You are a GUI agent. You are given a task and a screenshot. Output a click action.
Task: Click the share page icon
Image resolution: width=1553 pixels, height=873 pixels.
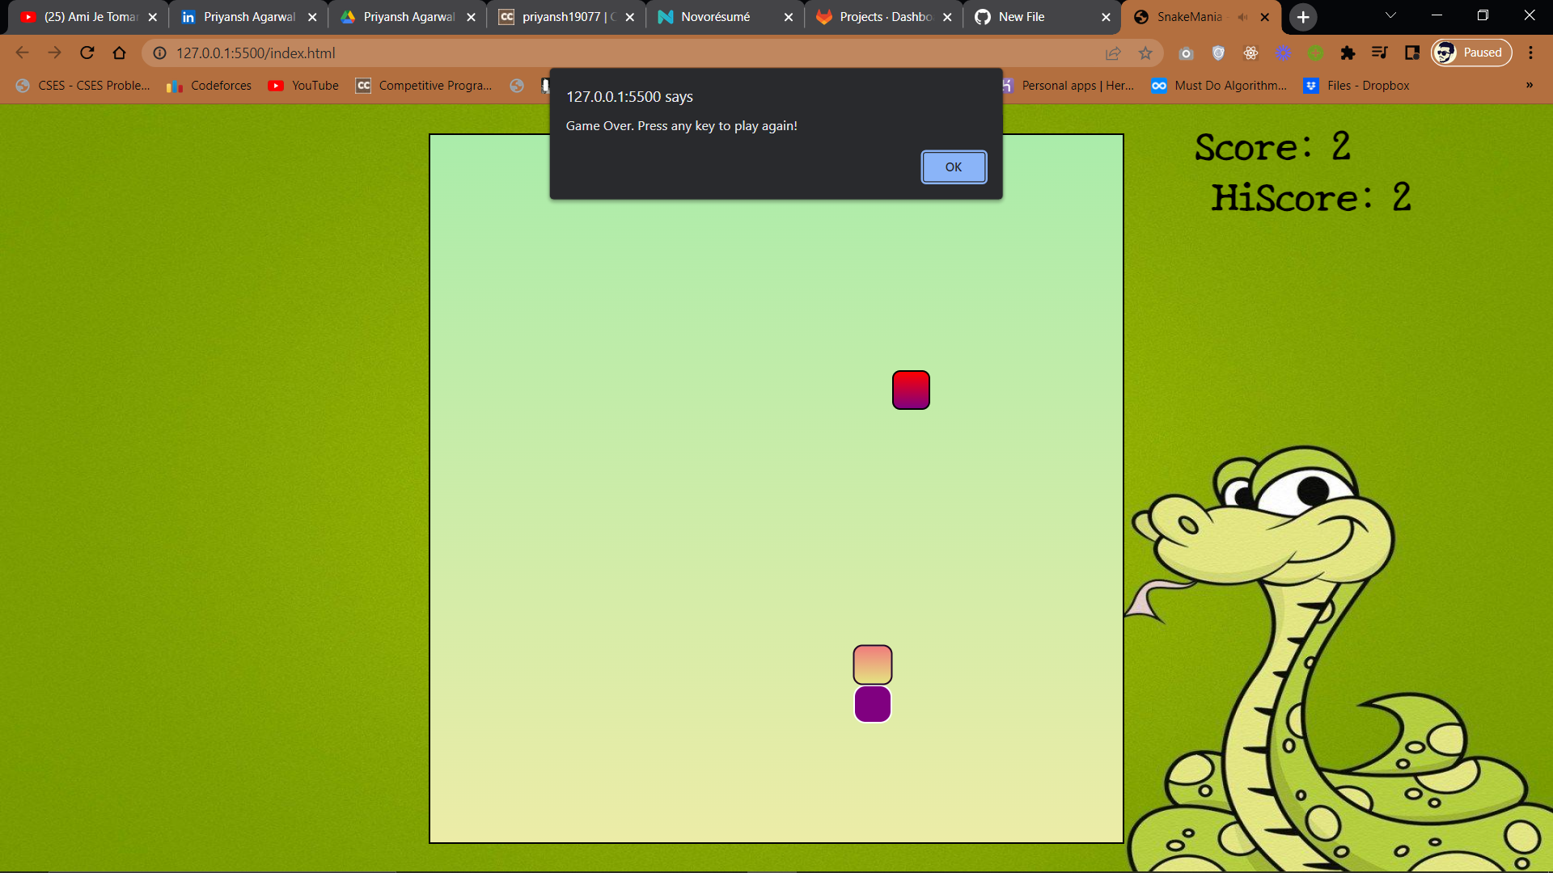coord(1113,53)
